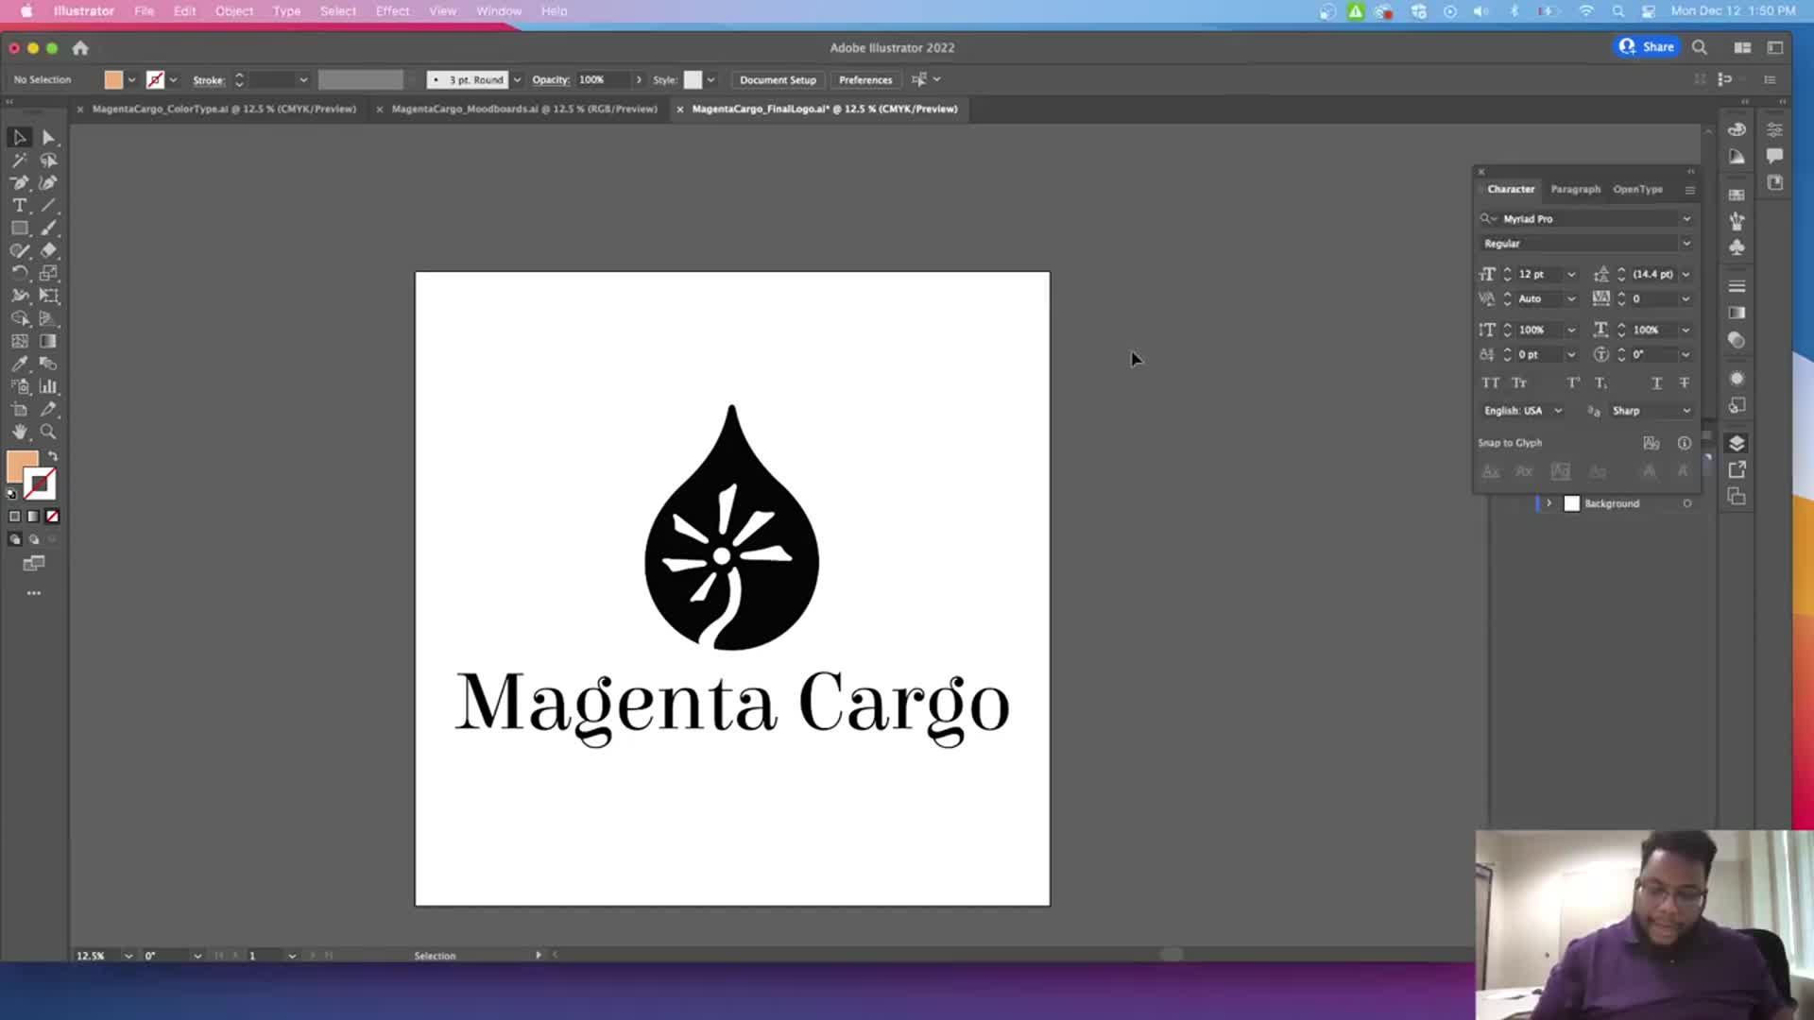Choose the Hand tool

click(19, 433)
